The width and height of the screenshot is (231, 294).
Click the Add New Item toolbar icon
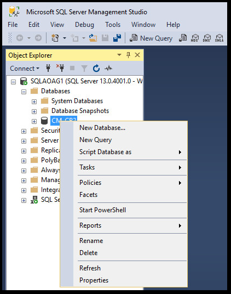tap(74, 38)
